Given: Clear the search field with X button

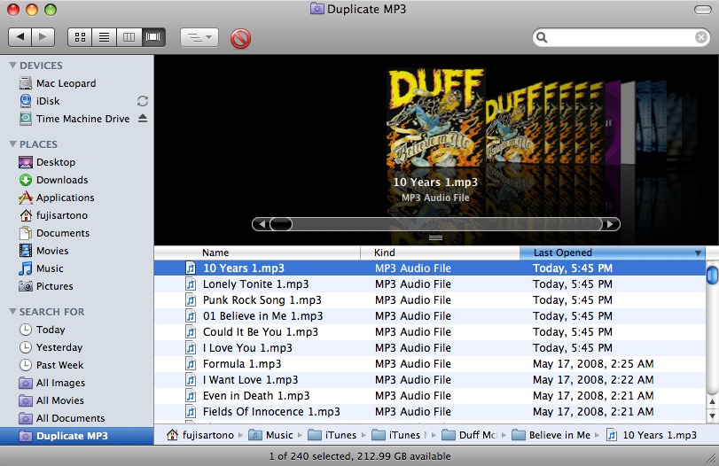Looking at the screenshot, I should point(700,37).
